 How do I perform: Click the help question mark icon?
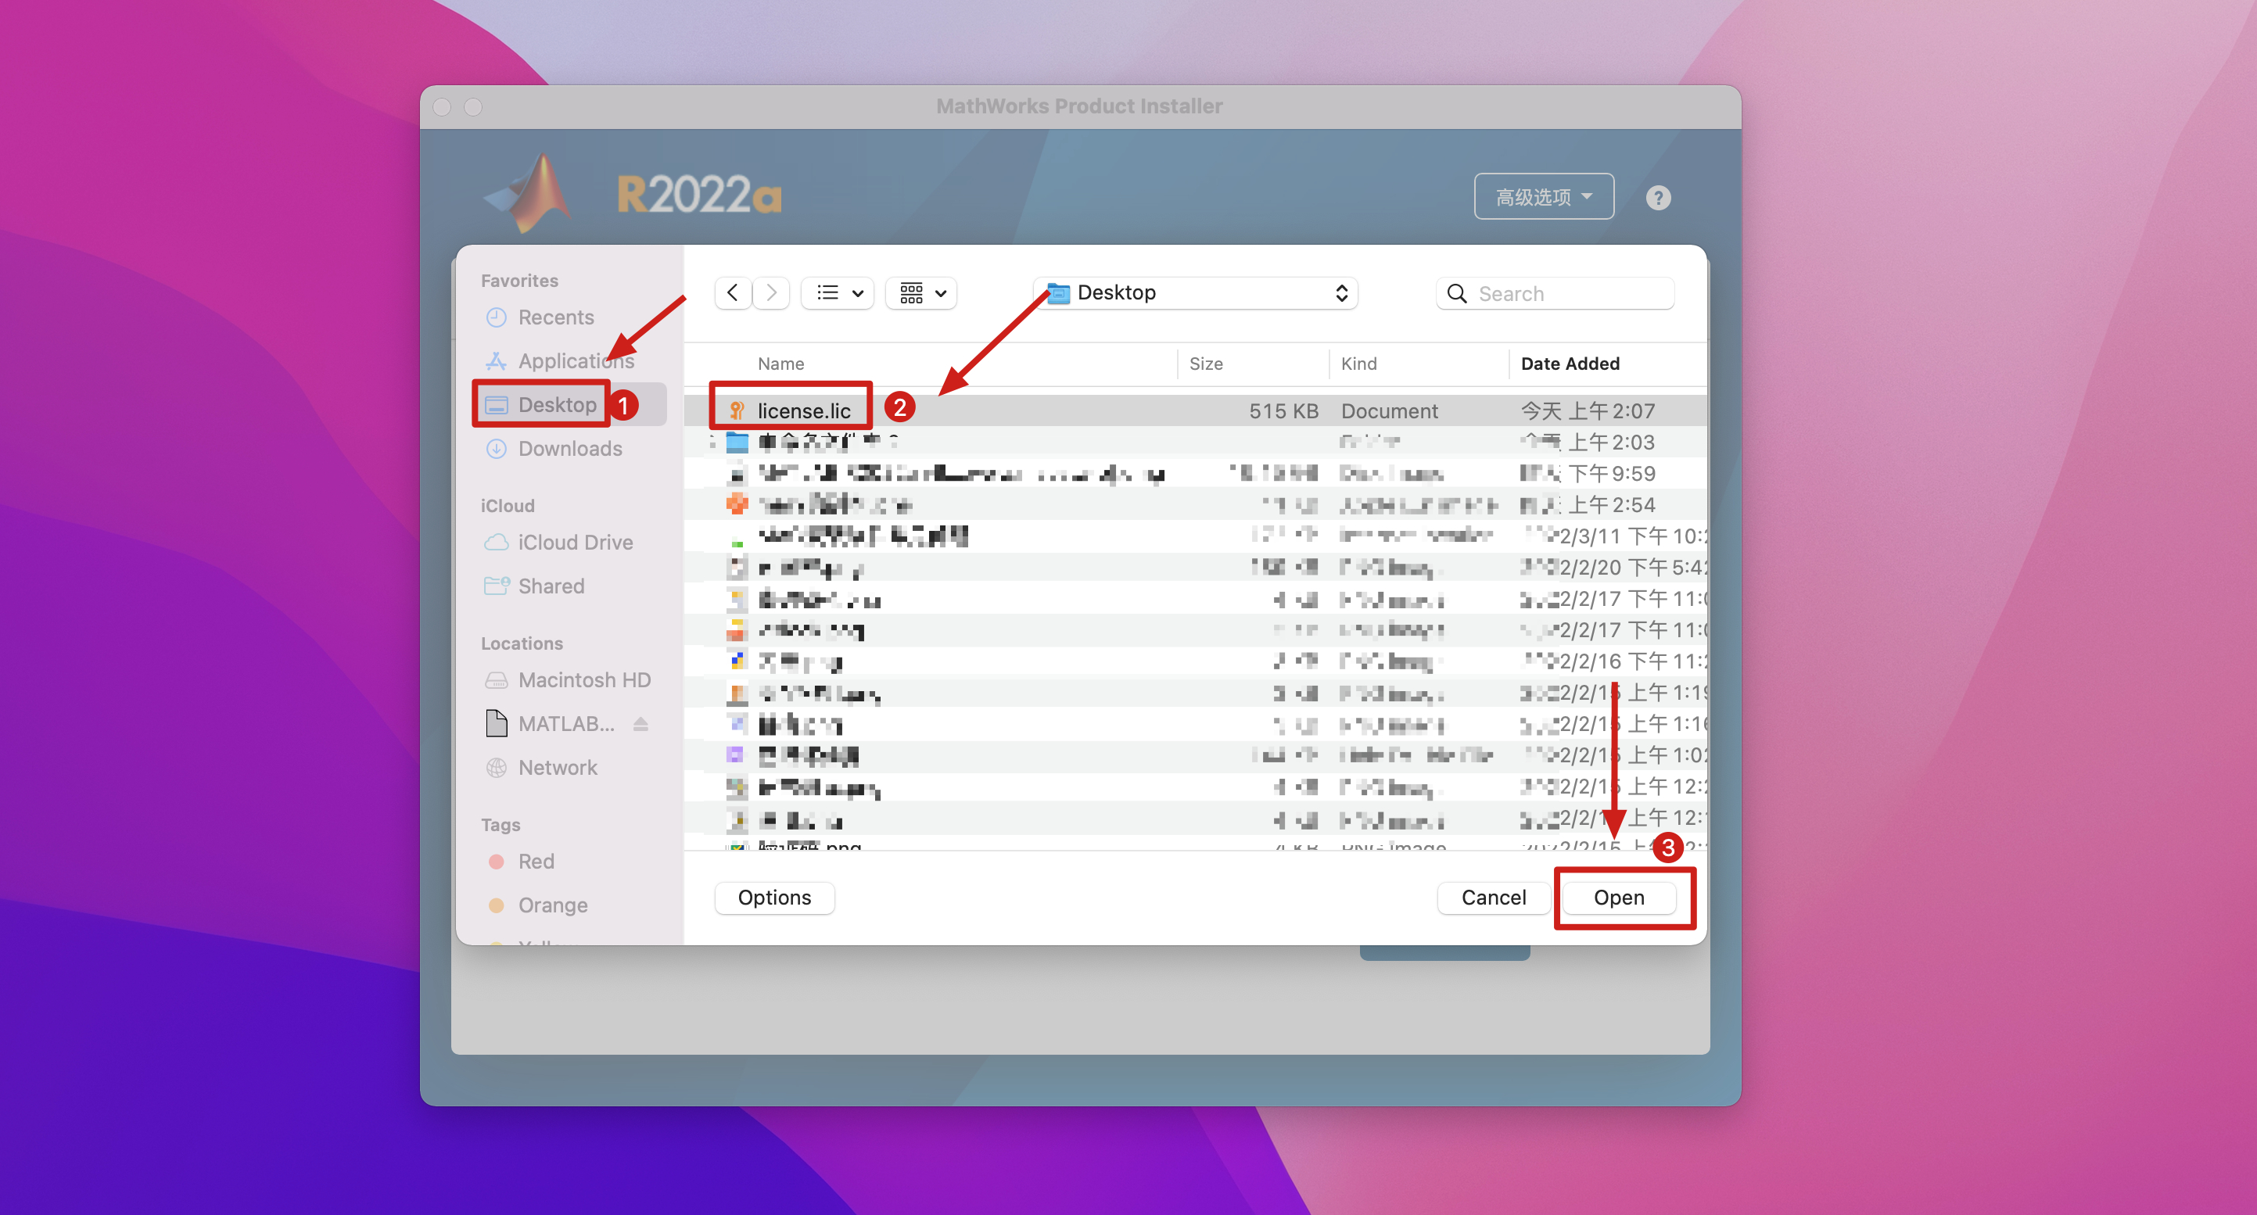(1657, 198)
